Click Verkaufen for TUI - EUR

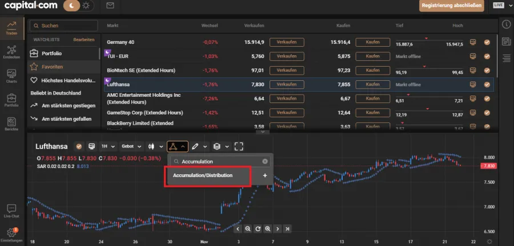pos(287,56)
